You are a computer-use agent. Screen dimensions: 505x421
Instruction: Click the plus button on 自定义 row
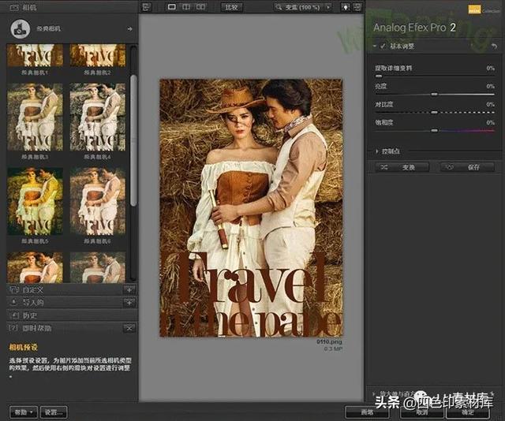coord(129,289)
